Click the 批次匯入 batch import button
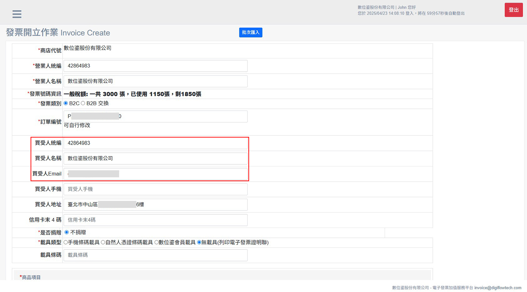Image resolution: width=527 pixels, height=292 pixels. tap(251, 32)
